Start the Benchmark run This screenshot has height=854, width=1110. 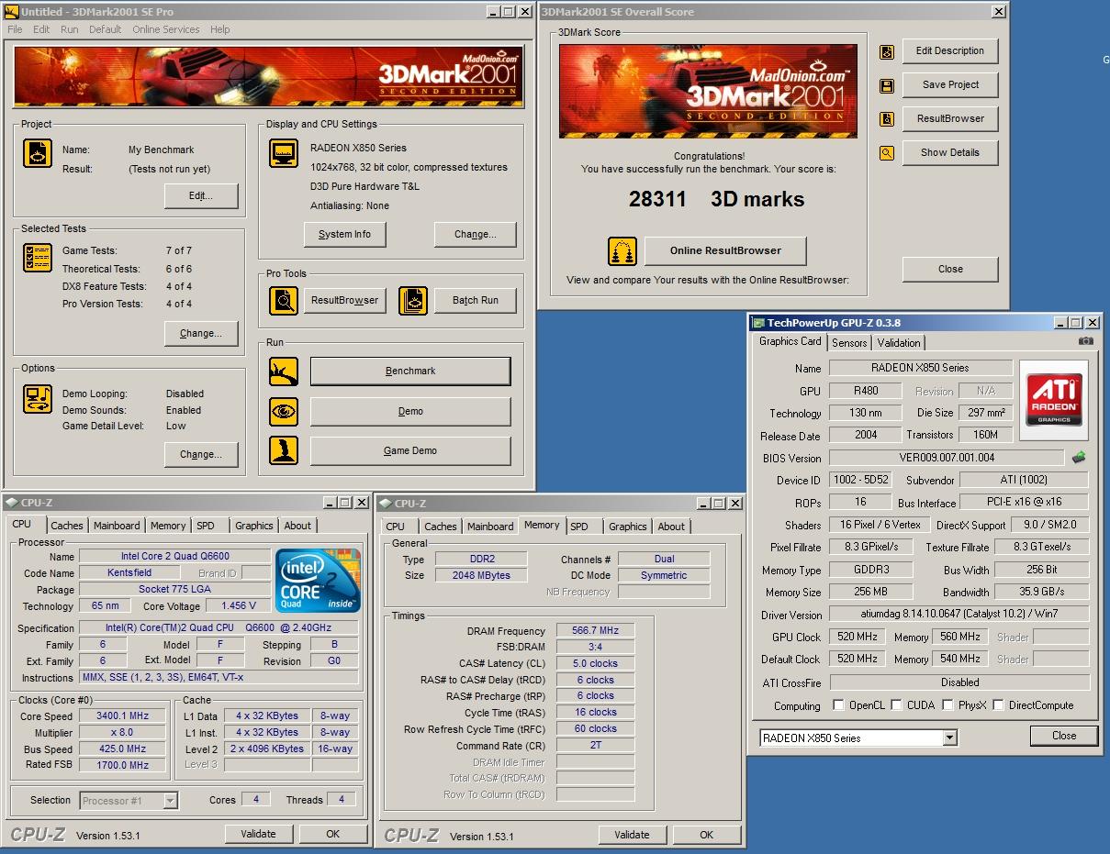click(x=410, y=372)
